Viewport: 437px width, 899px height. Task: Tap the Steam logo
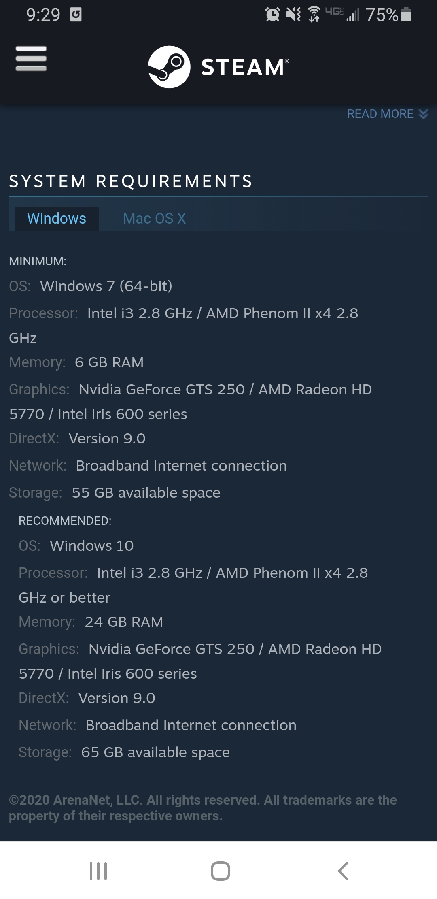pos(218,66)
